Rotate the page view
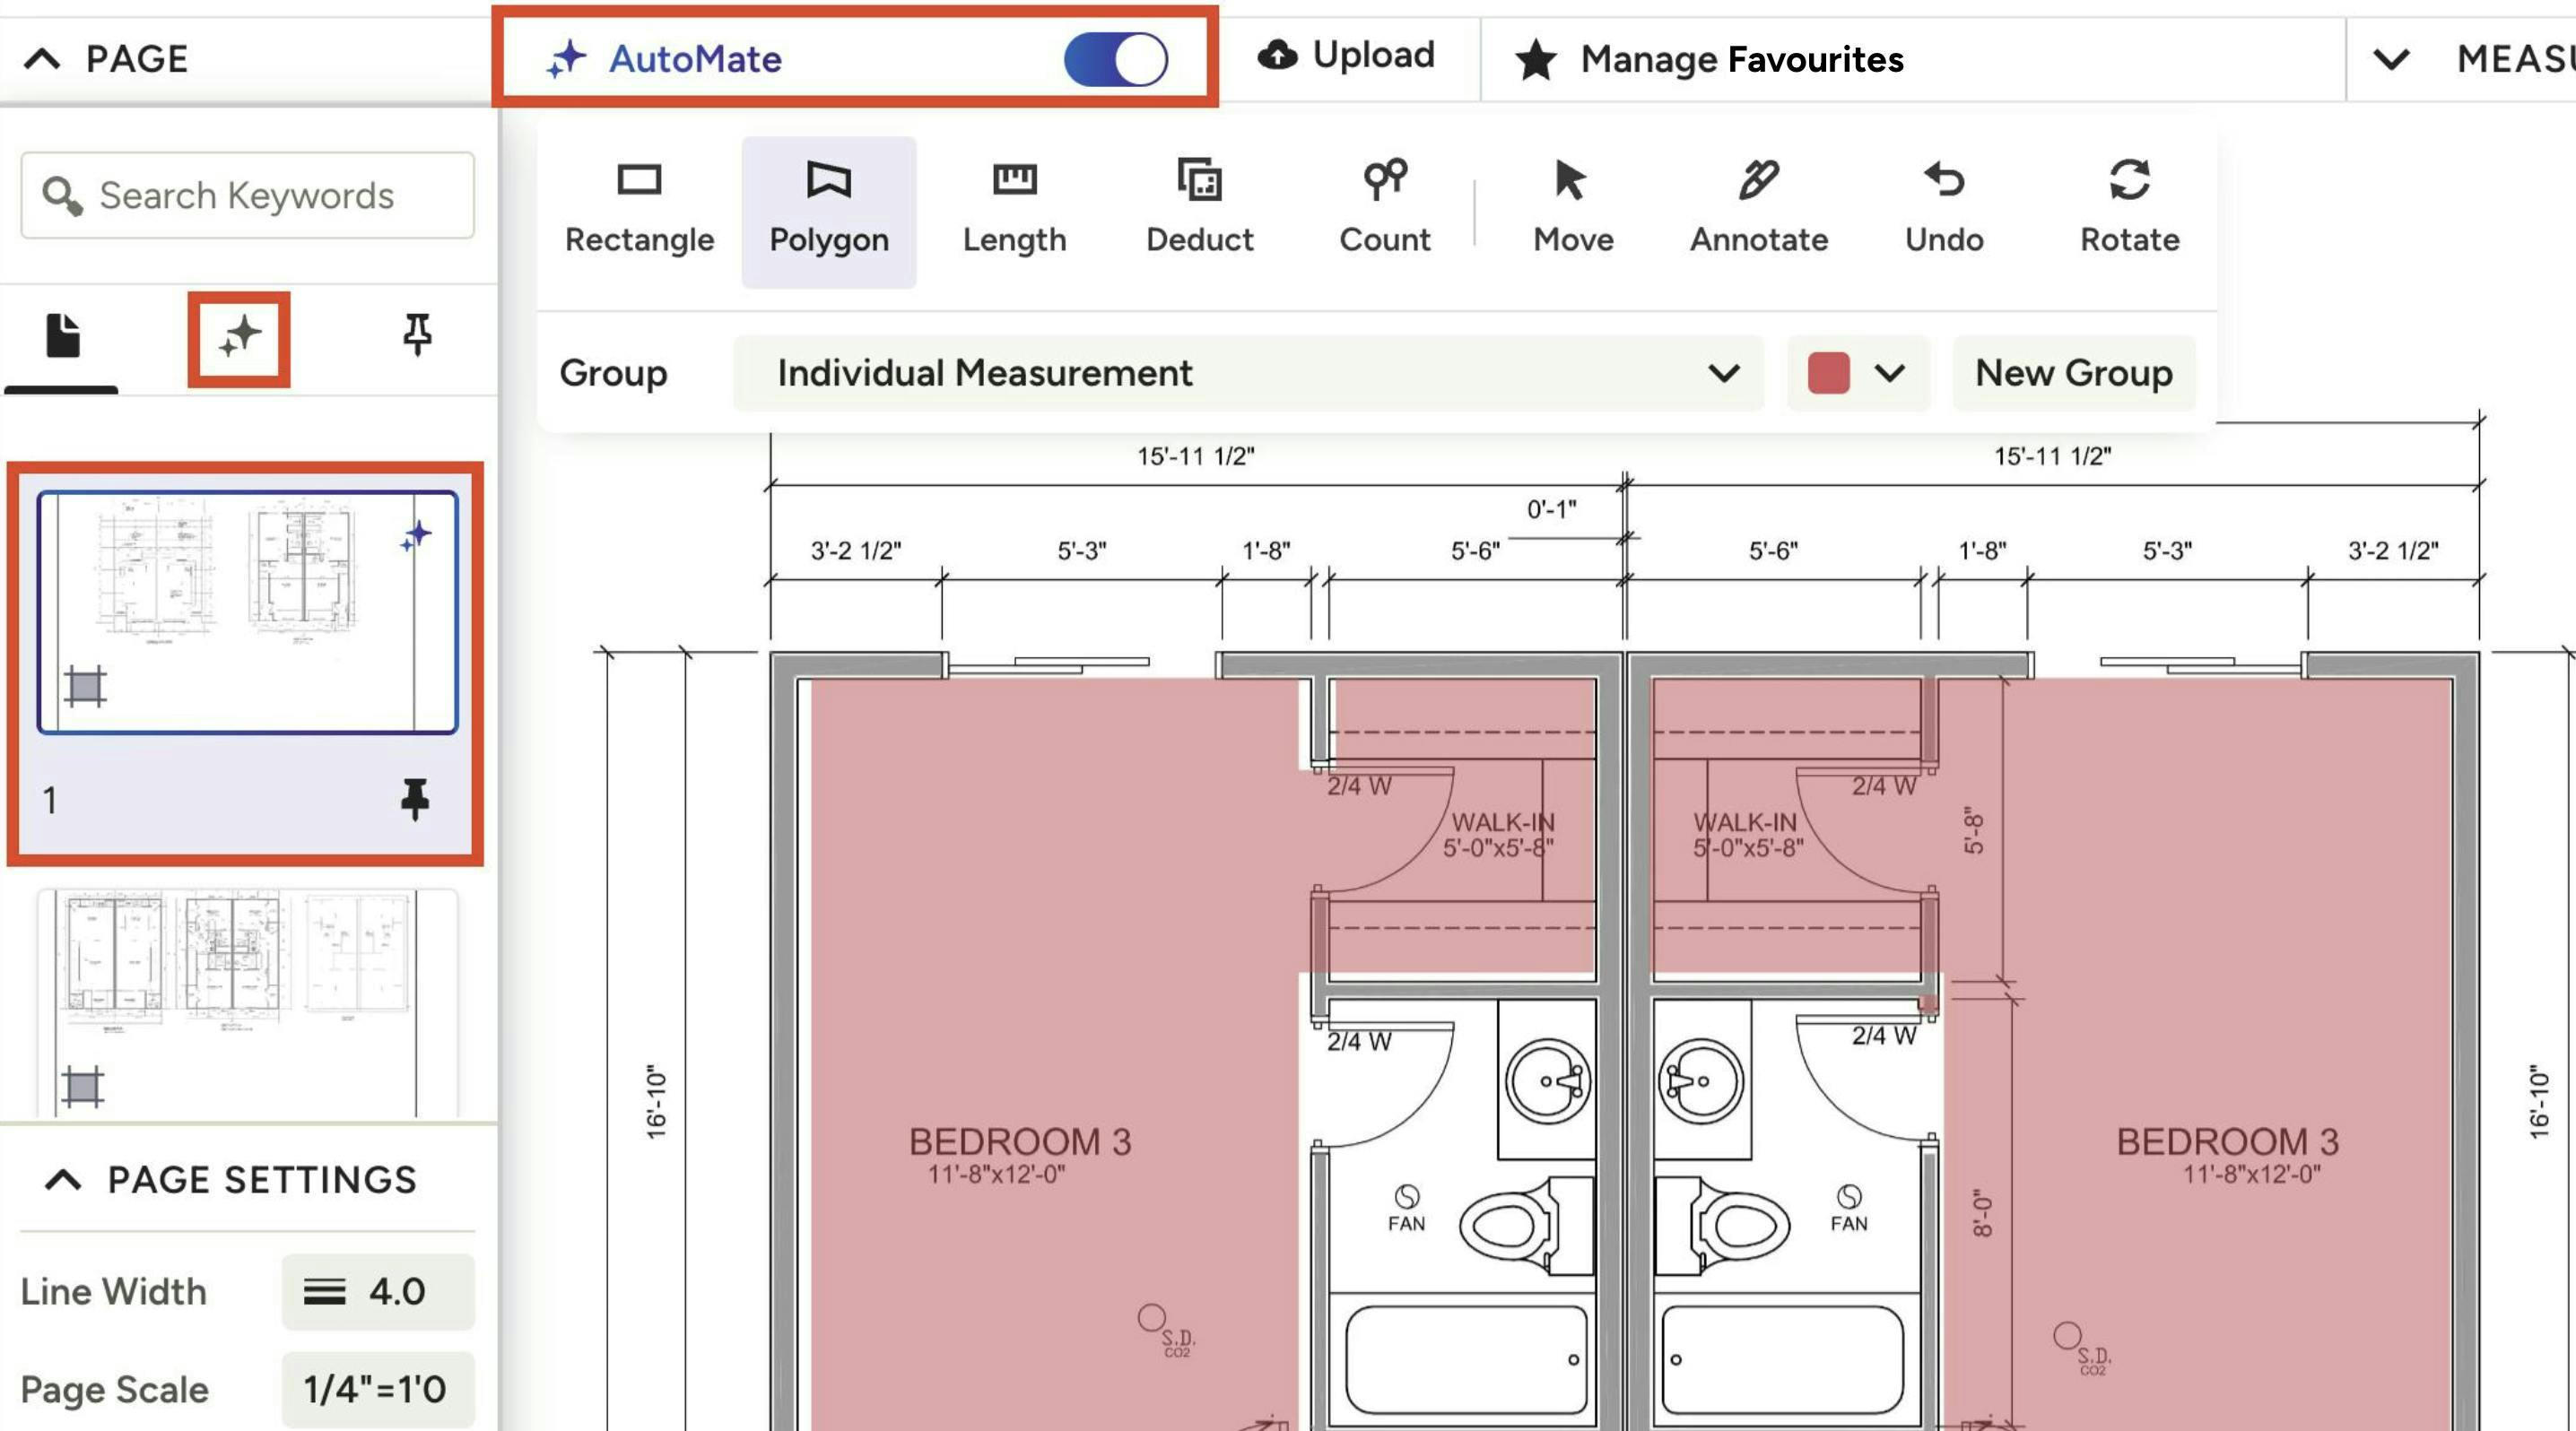2576x1431 pixels. [2129, 209]
